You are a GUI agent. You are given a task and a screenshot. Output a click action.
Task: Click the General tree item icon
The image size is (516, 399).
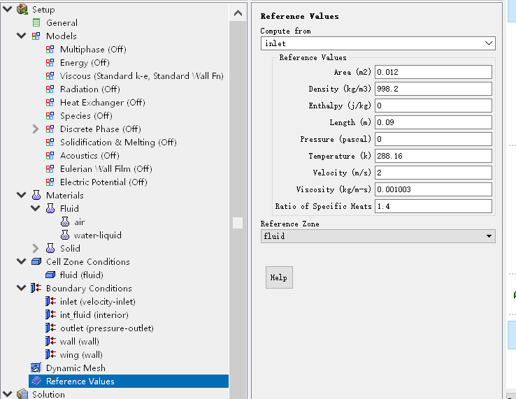pos(36,23)
